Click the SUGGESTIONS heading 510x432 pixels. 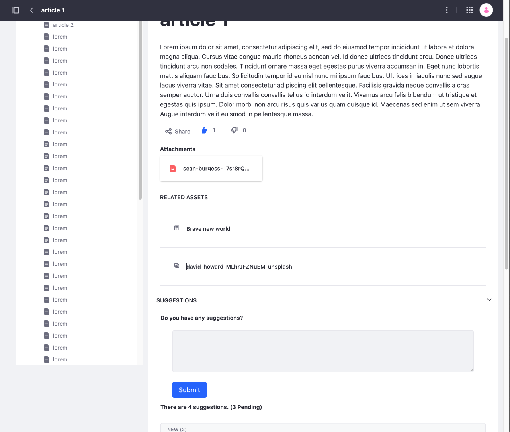pyautogui.click(x=176, y=300)
